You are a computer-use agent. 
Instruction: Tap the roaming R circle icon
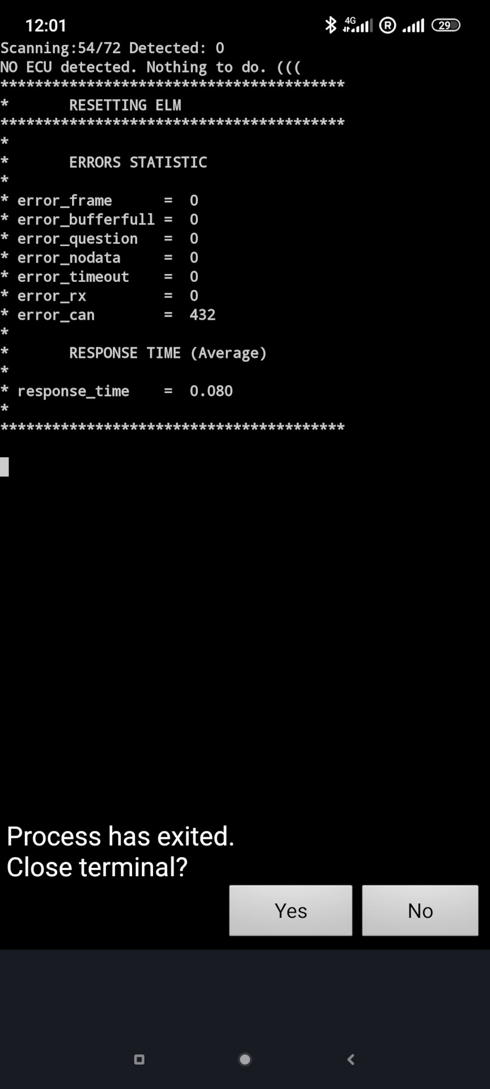coord(388,26)
